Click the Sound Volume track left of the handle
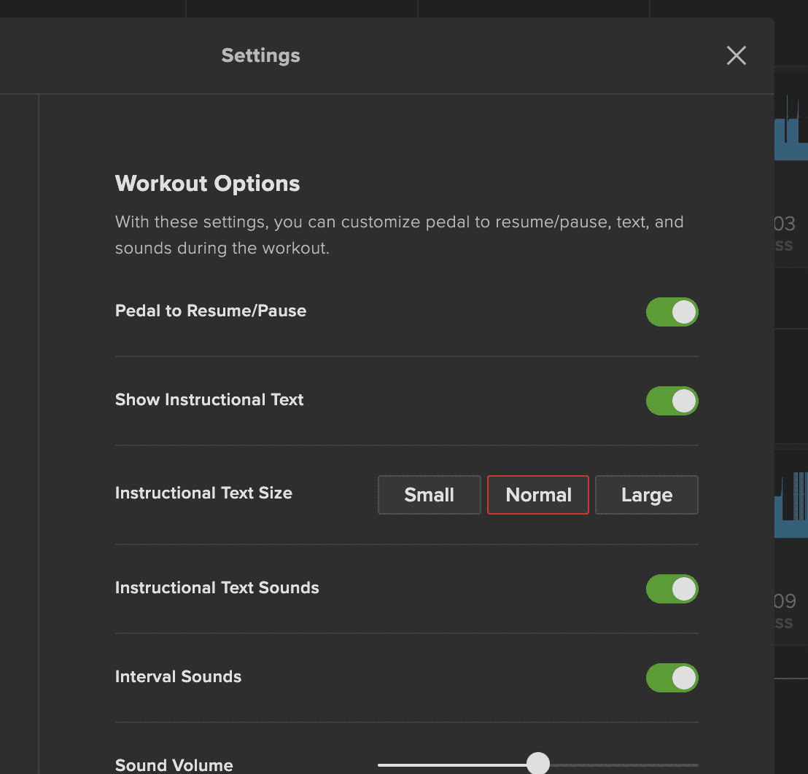The height and width of the screenshot is (774, 808). (452, 765)
